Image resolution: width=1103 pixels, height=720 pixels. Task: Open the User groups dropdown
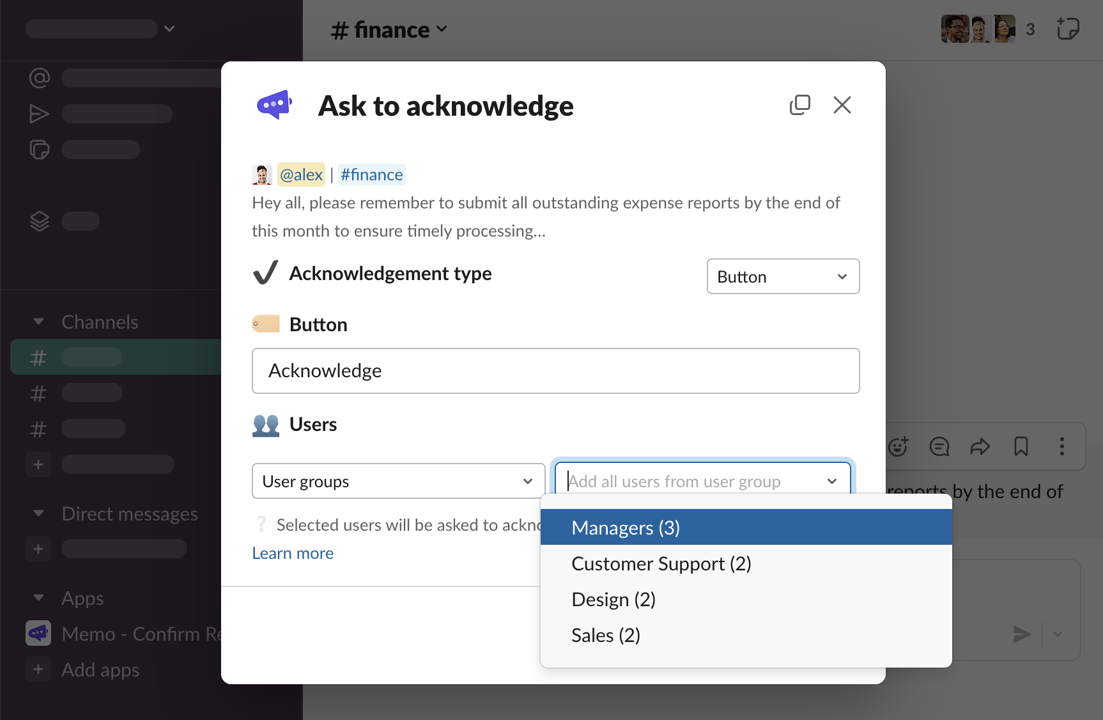397,481
